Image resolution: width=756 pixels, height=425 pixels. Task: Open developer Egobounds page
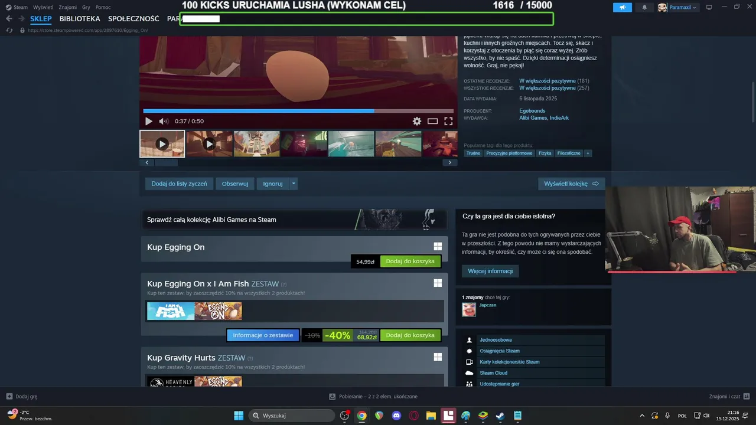[532, 111]
